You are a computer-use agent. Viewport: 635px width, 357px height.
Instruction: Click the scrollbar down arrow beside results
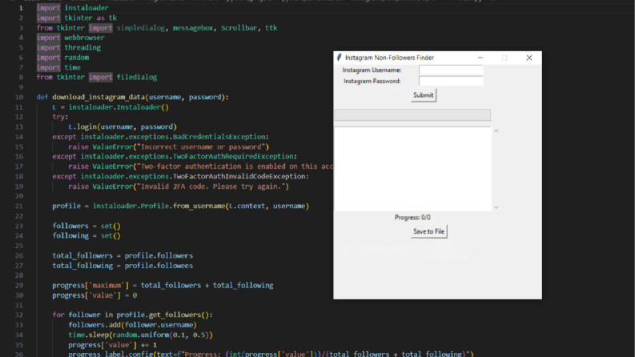[496, 207]
